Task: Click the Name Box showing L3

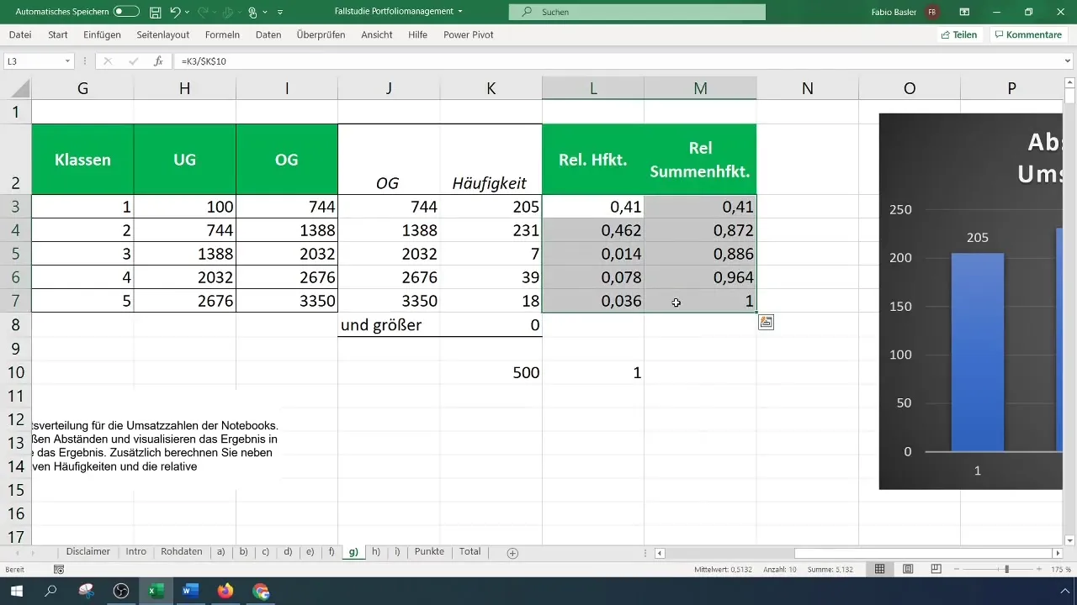Action: (33, 61)
